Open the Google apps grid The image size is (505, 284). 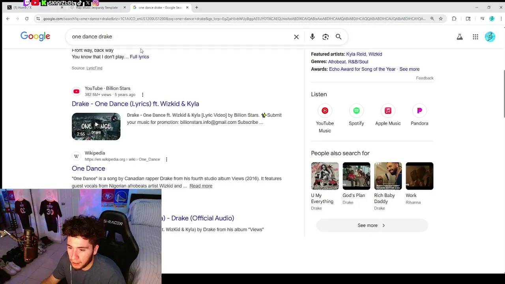tap(475, 37)
